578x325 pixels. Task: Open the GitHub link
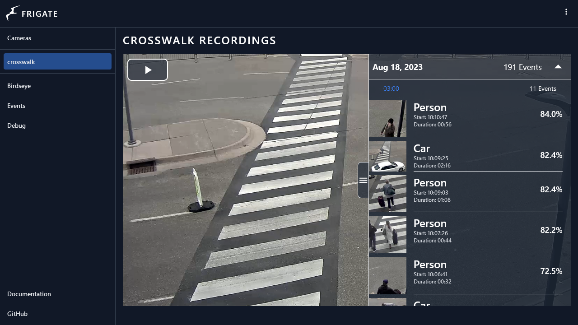coord(17,314)
